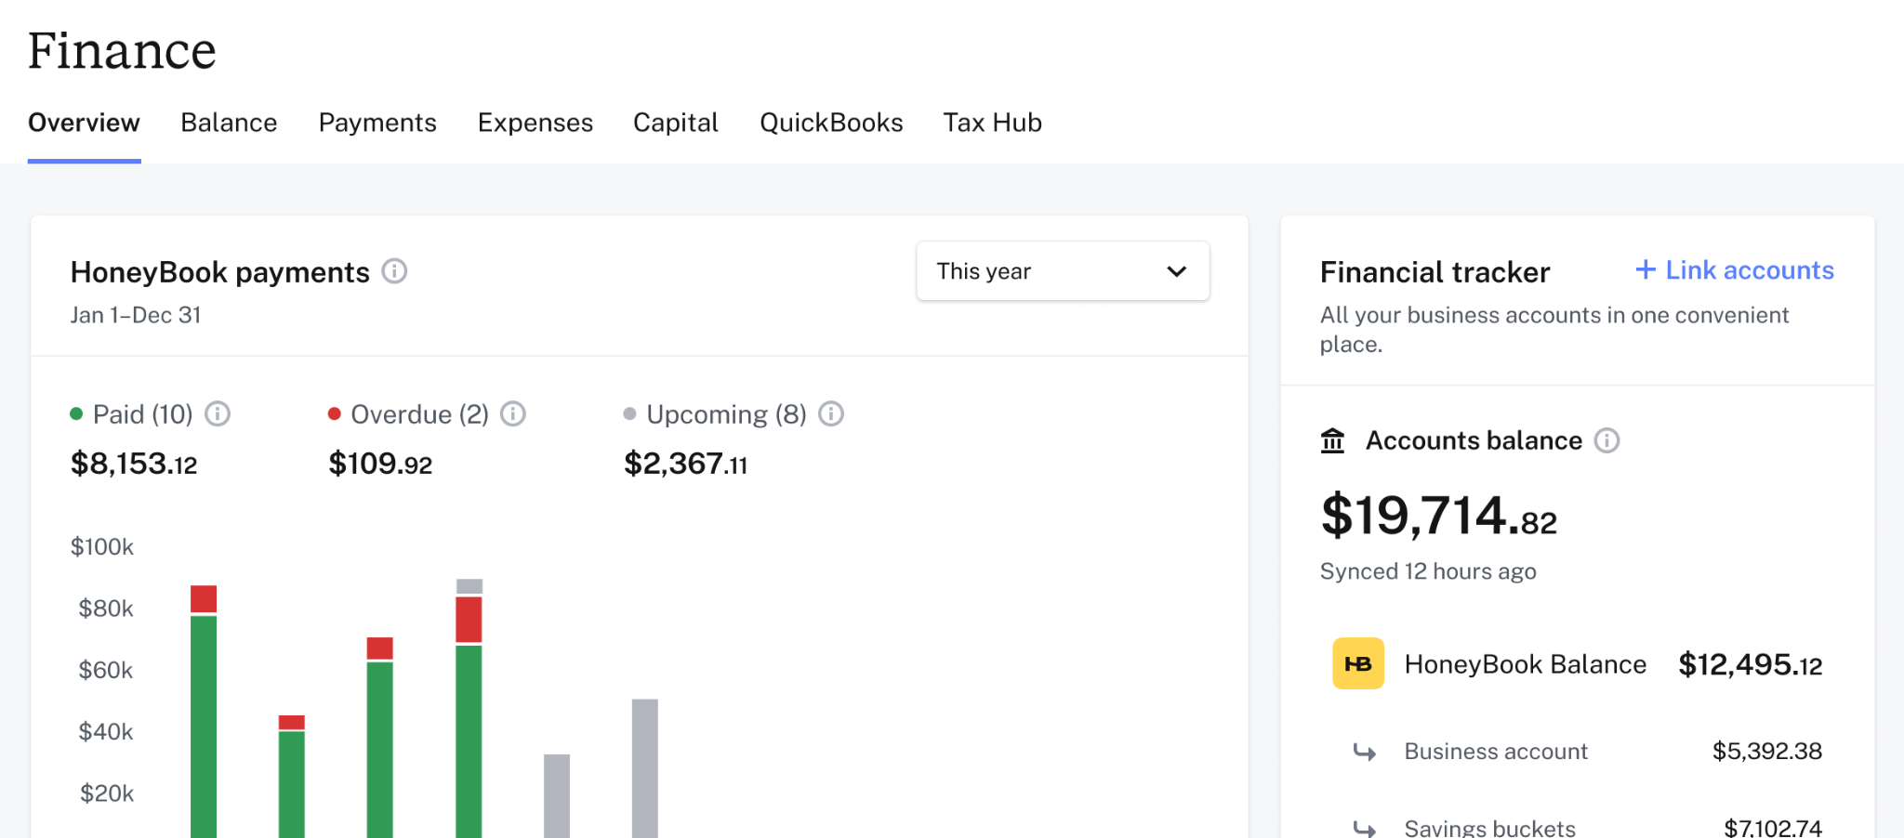1904x838 pixels.
Task: Click the Upcoming (8) label
Action: [x=726, y=414]
